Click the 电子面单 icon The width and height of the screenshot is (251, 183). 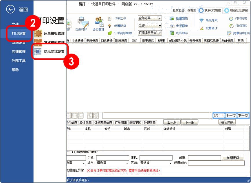tap(172, 26)
